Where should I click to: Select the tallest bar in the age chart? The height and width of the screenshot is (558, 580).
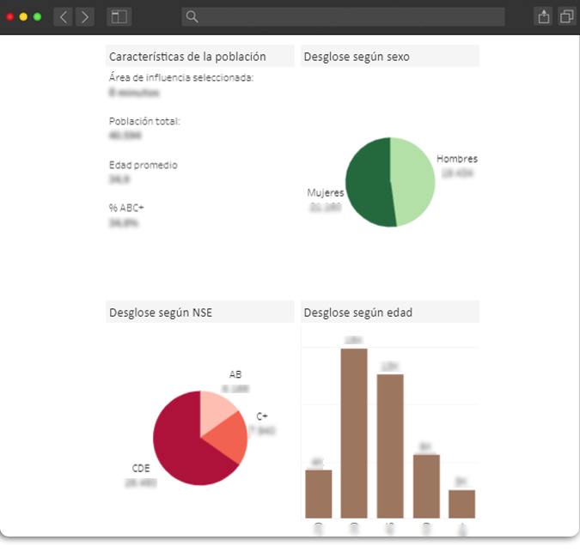tap(353, 434)
